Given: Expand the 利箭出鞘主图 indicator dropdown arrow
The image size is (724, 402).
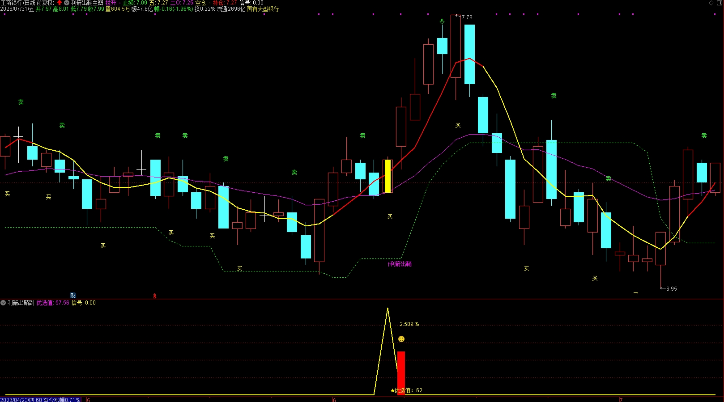Looking at the screenshot, I should pyautogui.click(x=67, y=3).
